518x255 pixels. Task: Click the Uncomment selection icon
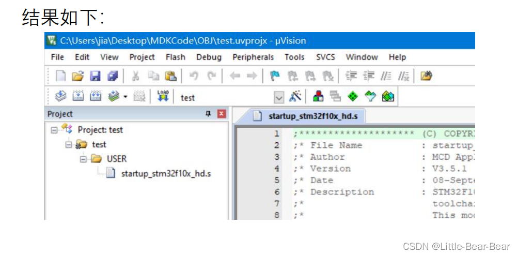(403, 77)
